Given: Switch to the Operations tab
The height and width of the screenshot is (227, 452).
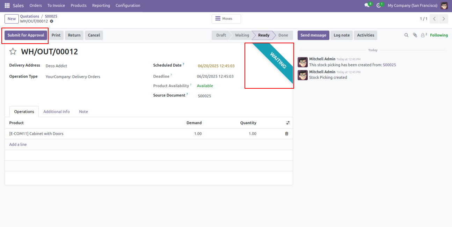Looking at the screenshot, I should click(24, 112).
